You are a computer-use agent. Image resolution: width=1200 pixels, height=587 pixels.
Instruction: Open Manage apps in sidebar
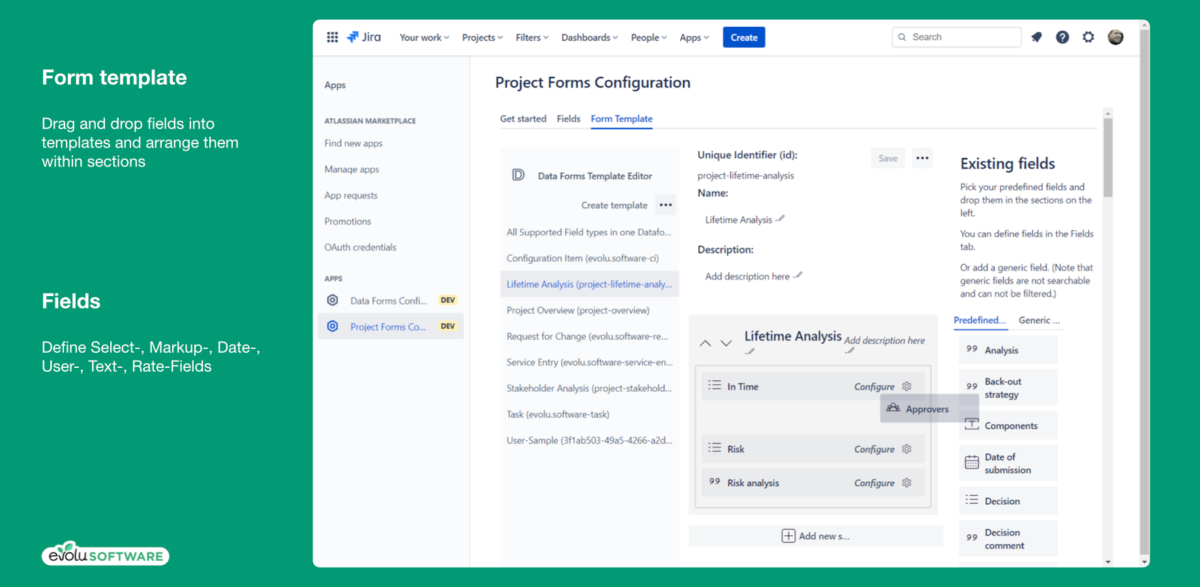[x=352, y=170]
